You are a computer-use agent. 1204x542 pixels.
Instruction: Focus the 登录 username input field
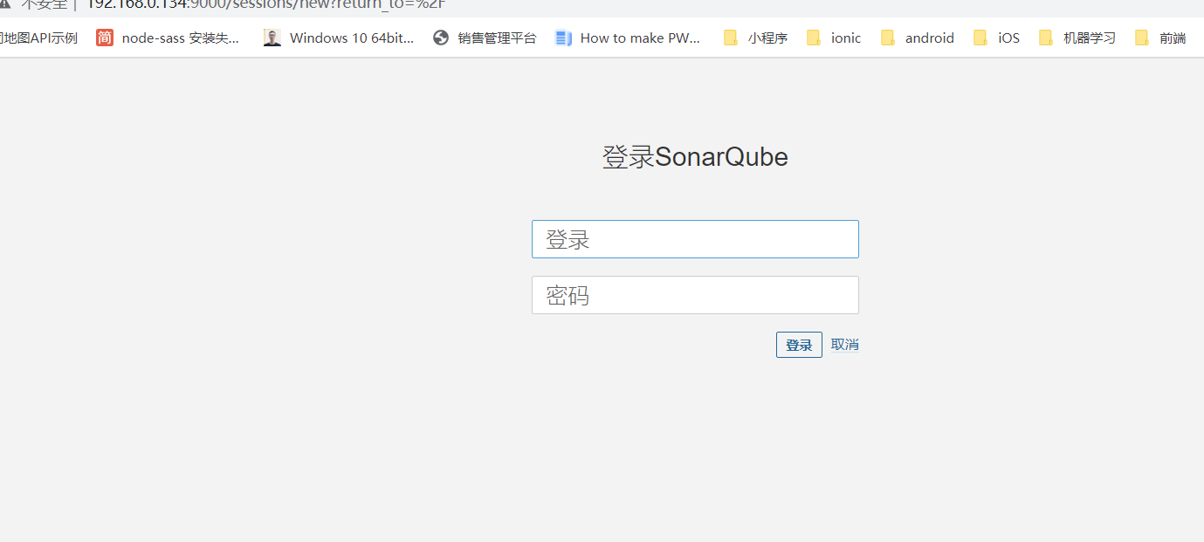695,239
